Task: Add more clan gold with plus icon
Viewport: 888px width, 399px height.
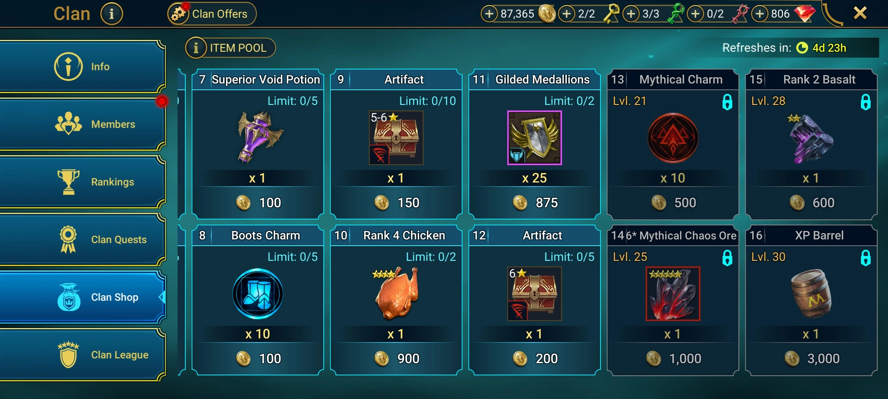Action: (489, 14)
